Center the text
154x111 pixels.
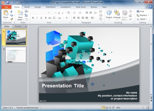78,18
